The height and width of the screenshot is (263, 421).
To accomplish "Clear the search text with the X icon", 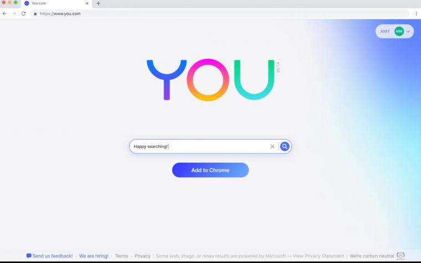I will (x=272, y=147).
